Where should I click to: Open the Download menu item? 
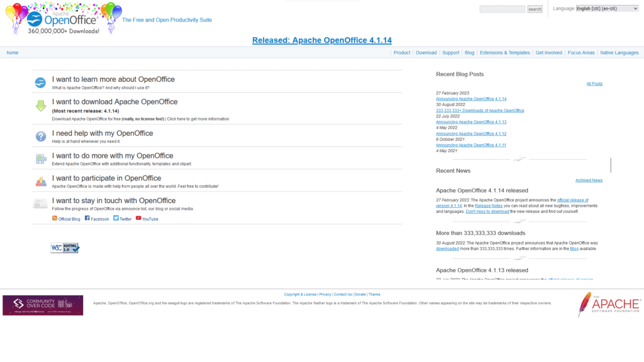(426, 53)
